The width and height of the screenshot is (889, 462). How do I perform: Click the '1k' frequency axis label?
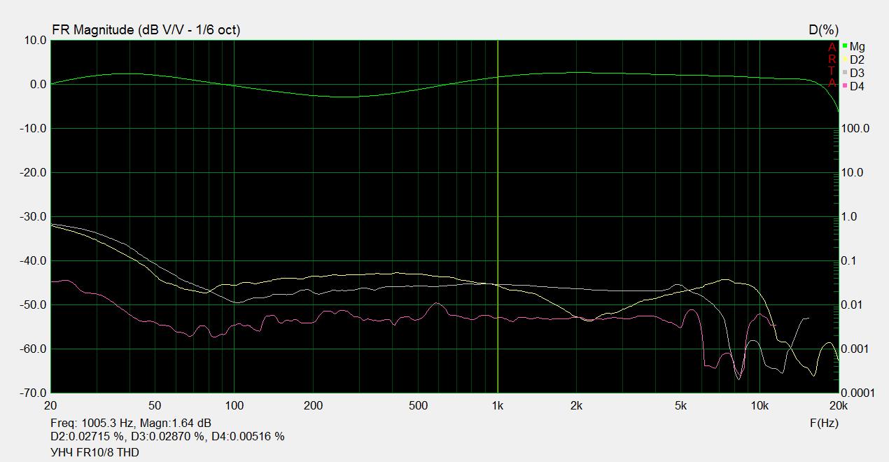click(x=498, y=406)
